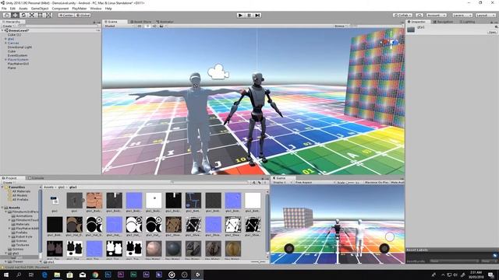Image resolution: width=499 pixels, height=280 pixels.
Task: Switch to the Animator tab
Action: click(x=165, y=22)
